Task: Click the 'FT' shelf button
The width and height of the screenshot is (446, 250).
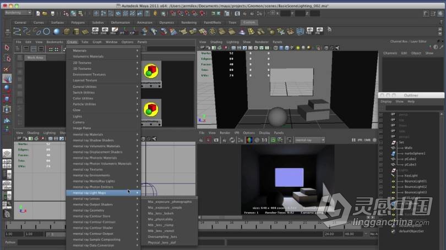Action: click(123, 31)
